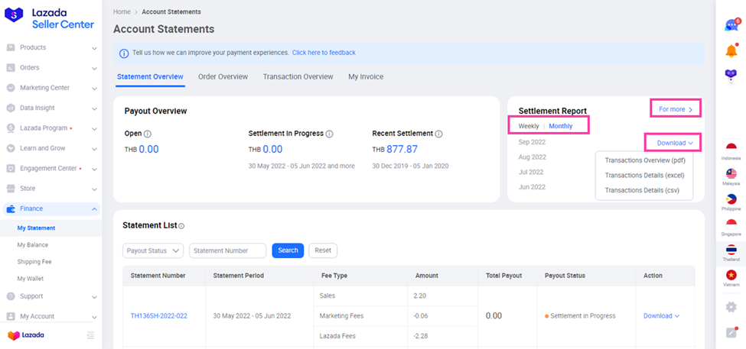
Task: Click the Lazada Program sidebar icon
Action: 11,128
